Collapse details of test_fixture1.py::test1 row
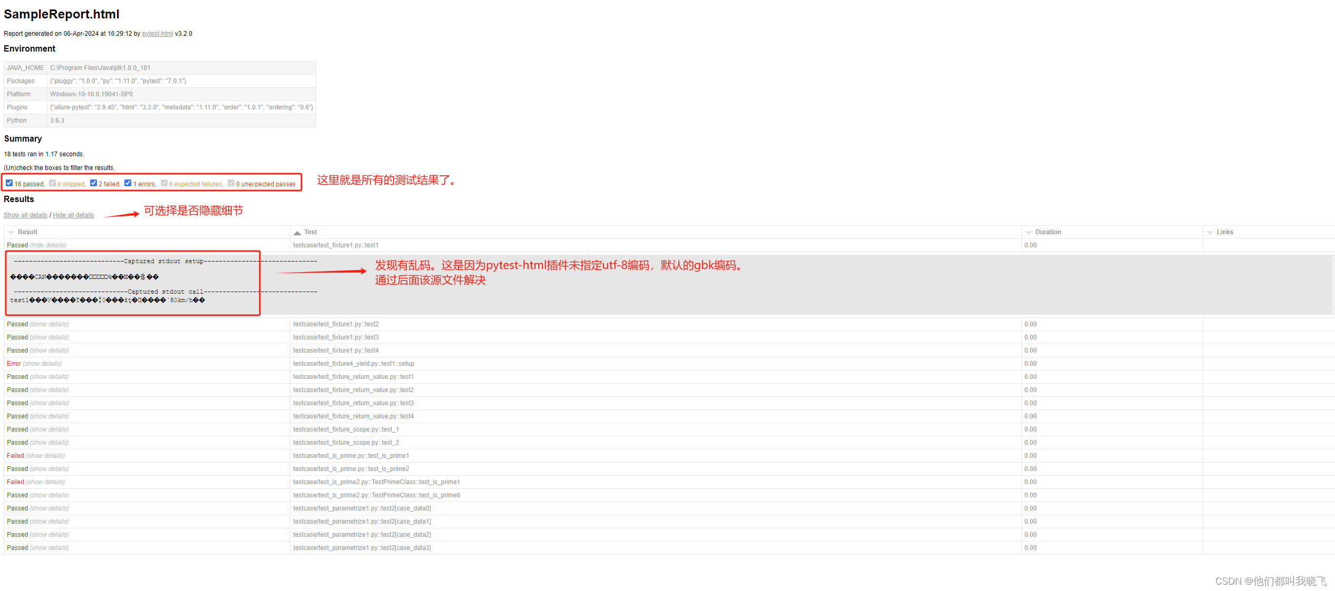The image size is (1335, 591). (48, 245)
